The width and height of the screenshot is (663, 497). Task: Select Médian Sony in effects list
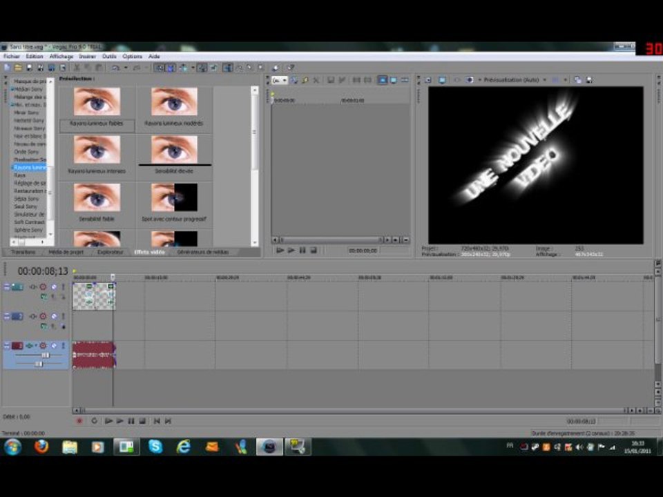(29, 89)
